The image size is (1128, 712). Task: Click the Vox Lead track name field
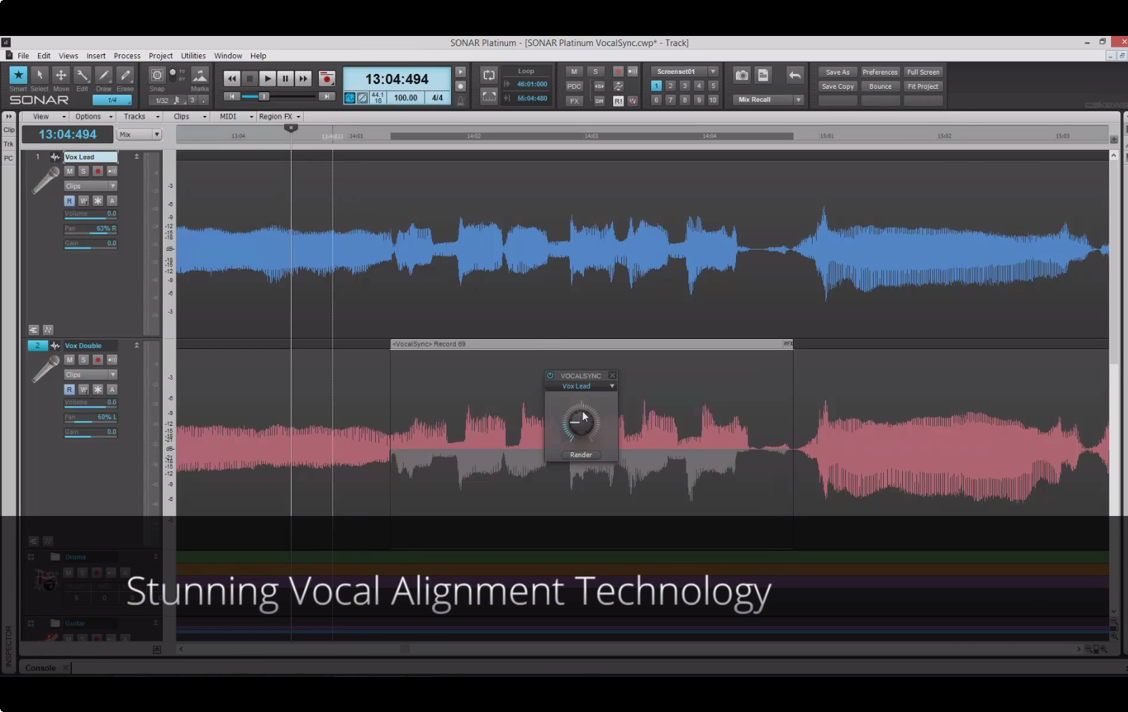click(x=90, y=157)
